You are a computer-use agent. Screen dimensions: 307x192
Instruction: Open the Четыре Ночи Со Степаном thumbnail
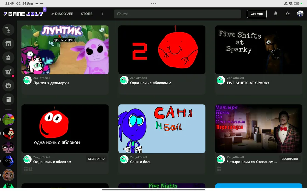coord(259,129)
